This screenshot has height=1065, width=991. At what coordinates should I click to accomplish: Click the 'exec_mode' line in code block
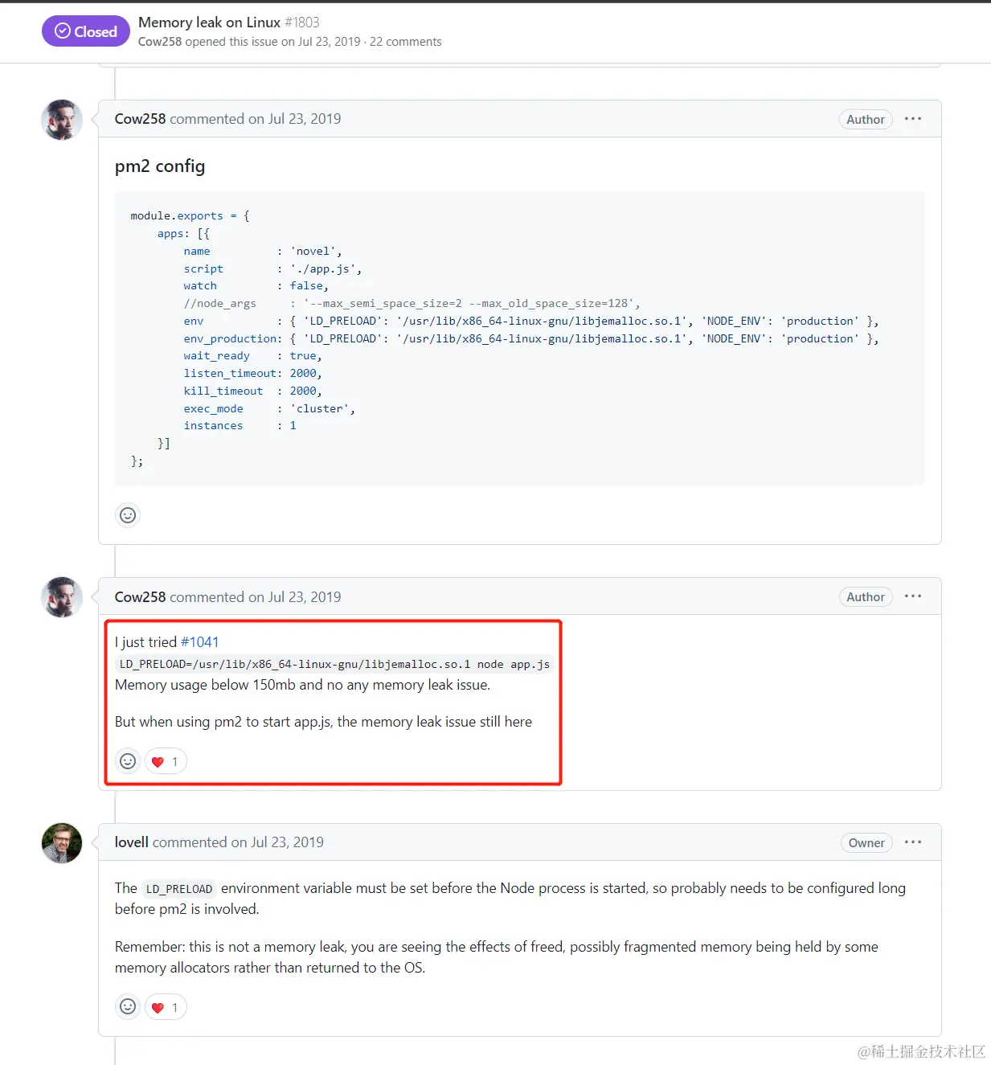269,408
